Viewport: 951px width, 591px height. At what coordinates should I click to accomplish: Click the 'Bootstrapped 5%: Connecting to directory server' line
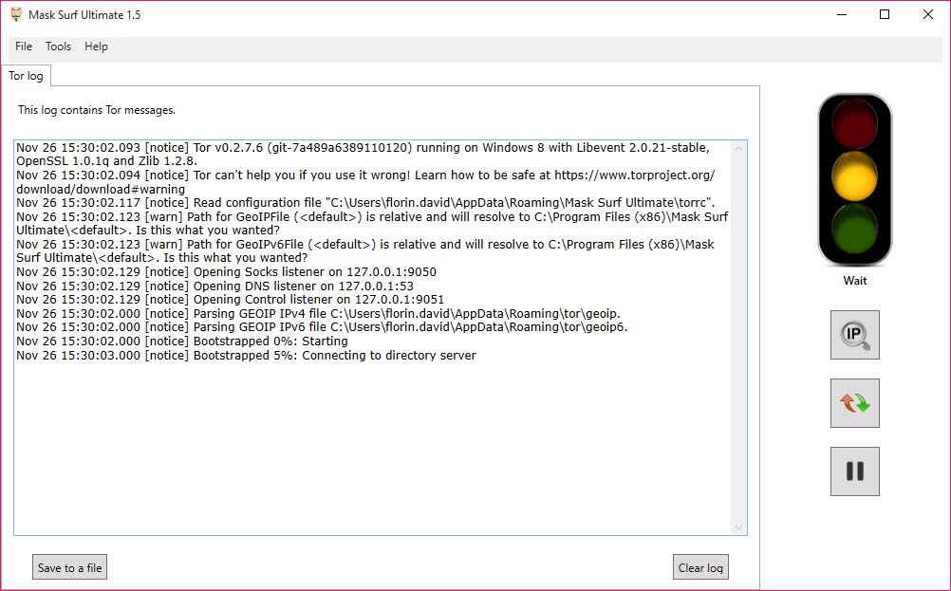coord(246,355)
